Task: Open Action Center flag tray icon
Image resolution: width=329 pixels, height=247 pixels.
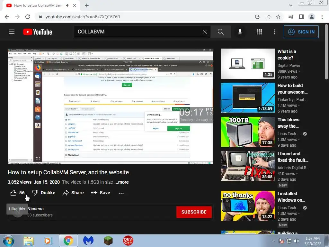Action: (x=281, y=241)
